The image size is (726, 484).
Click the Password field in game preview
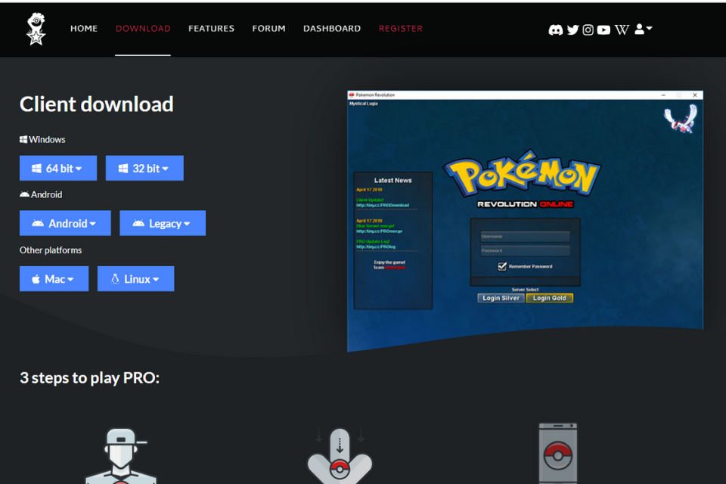tap(525, 250)
